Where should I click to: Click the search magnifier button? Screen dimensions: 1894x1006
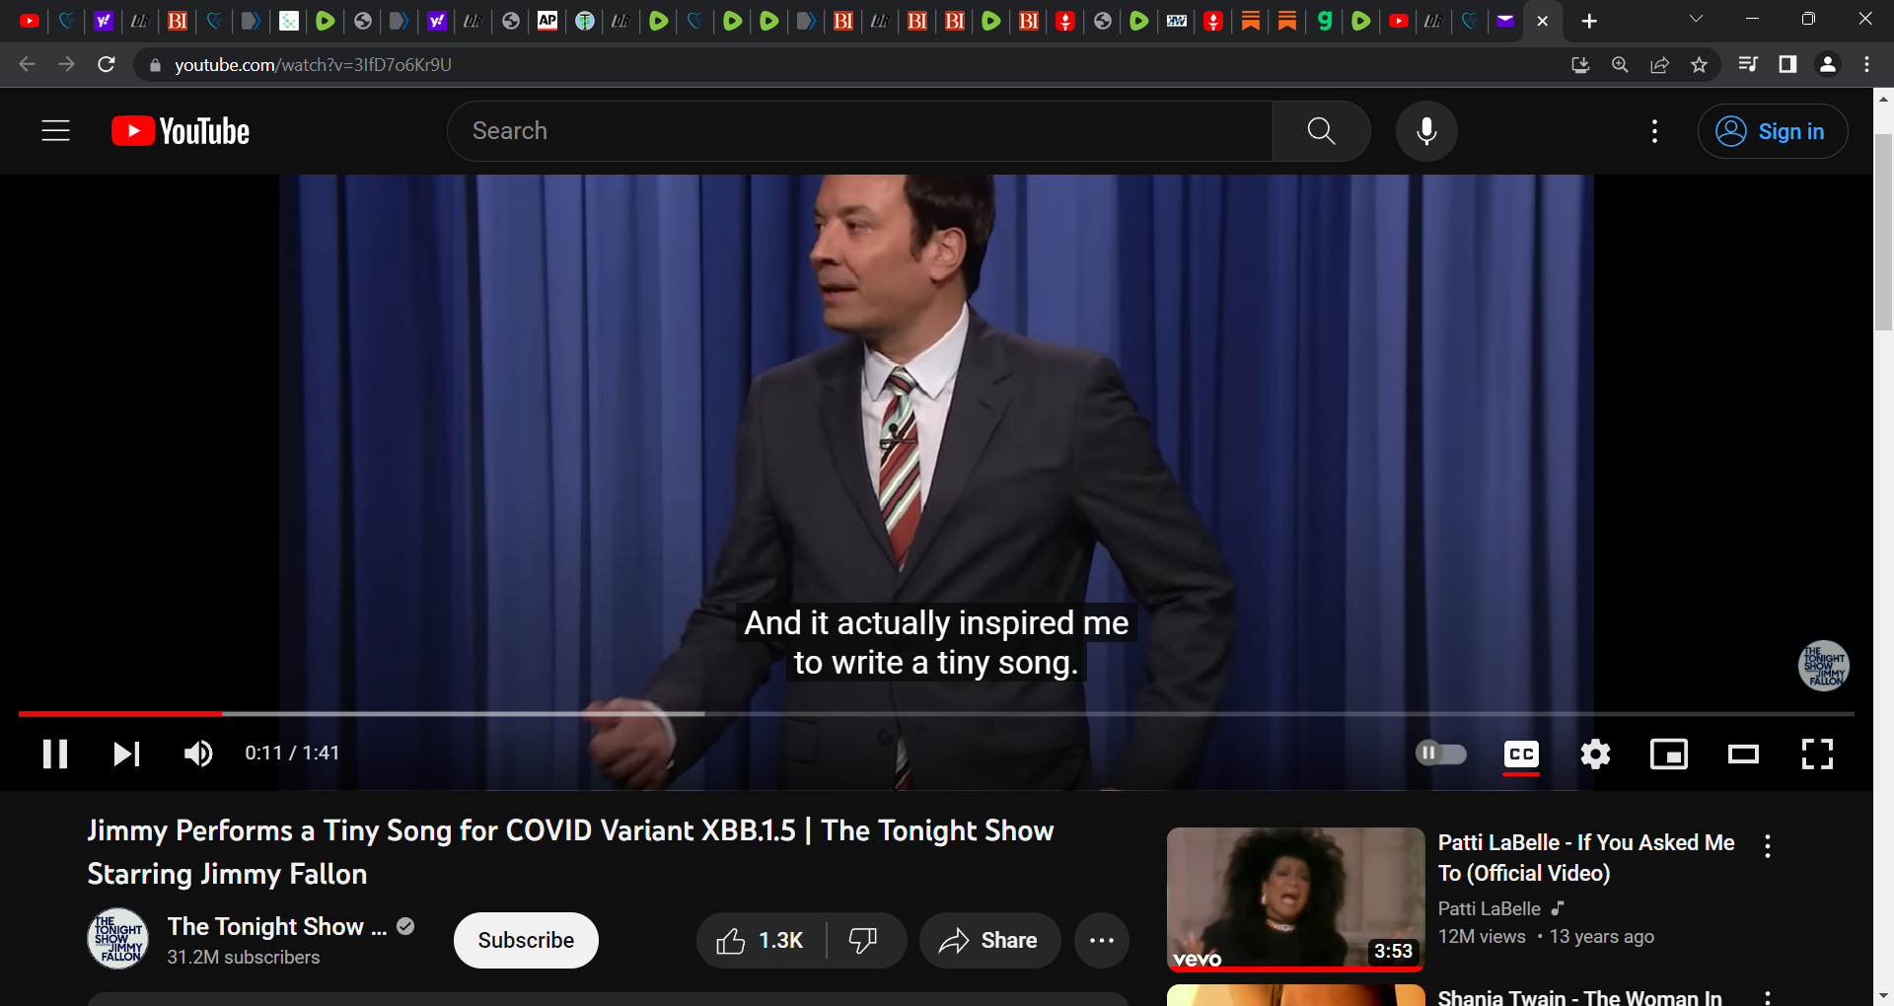coord(1321,131)
